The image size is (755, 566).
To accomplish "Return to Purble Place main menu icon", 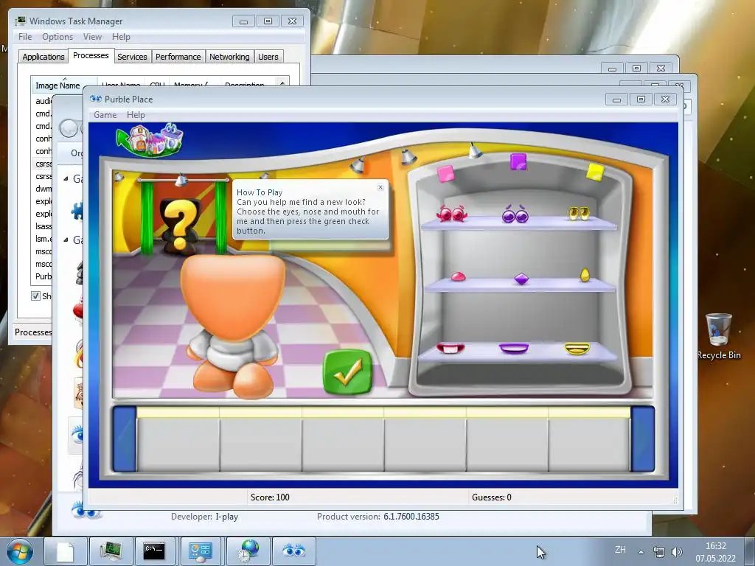I will pos(150,140).
